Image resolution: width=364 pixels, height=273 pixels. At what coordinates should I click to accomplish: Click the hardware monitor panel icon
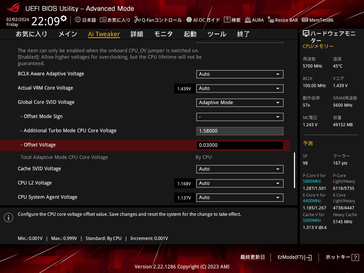click(306, 34)
